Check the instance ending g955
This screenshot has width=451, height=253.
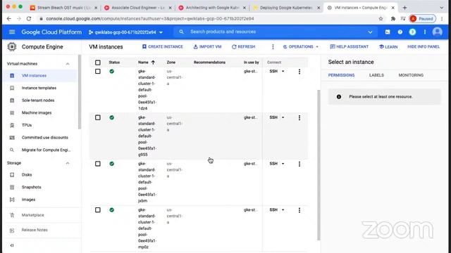(98, 117)
